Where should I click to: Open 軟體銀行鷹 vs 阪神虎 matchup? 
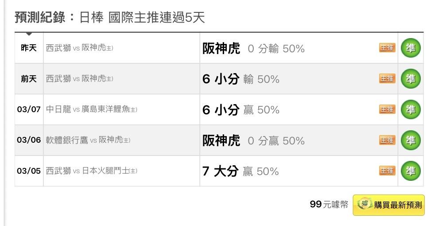[88, 140]
